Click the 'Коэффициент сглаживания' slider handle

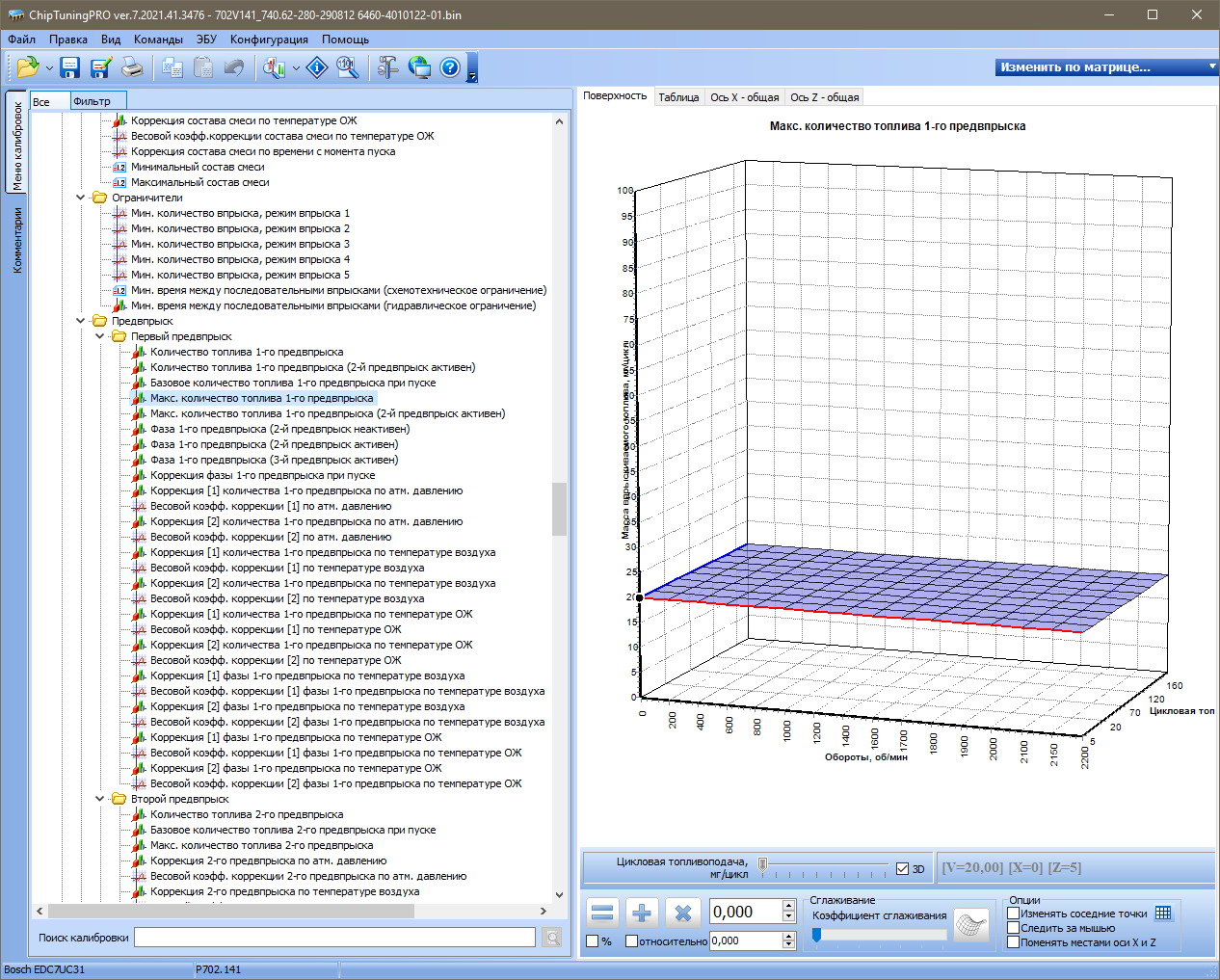[x=816, y=935]
